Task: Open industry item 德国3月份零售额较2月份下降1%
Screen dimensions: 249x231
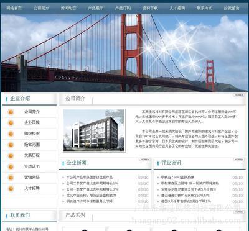Action: click(186, 201)
